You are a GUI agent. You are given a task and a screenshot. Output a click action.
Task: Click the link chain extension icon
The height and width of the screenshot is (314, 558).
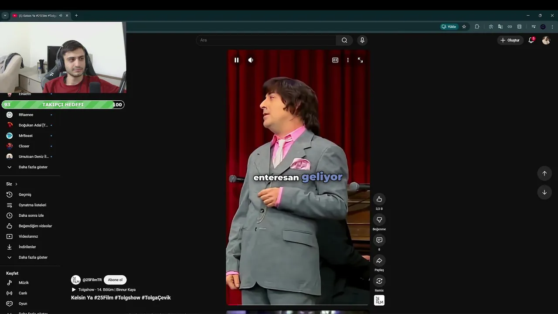click(510, 27)
